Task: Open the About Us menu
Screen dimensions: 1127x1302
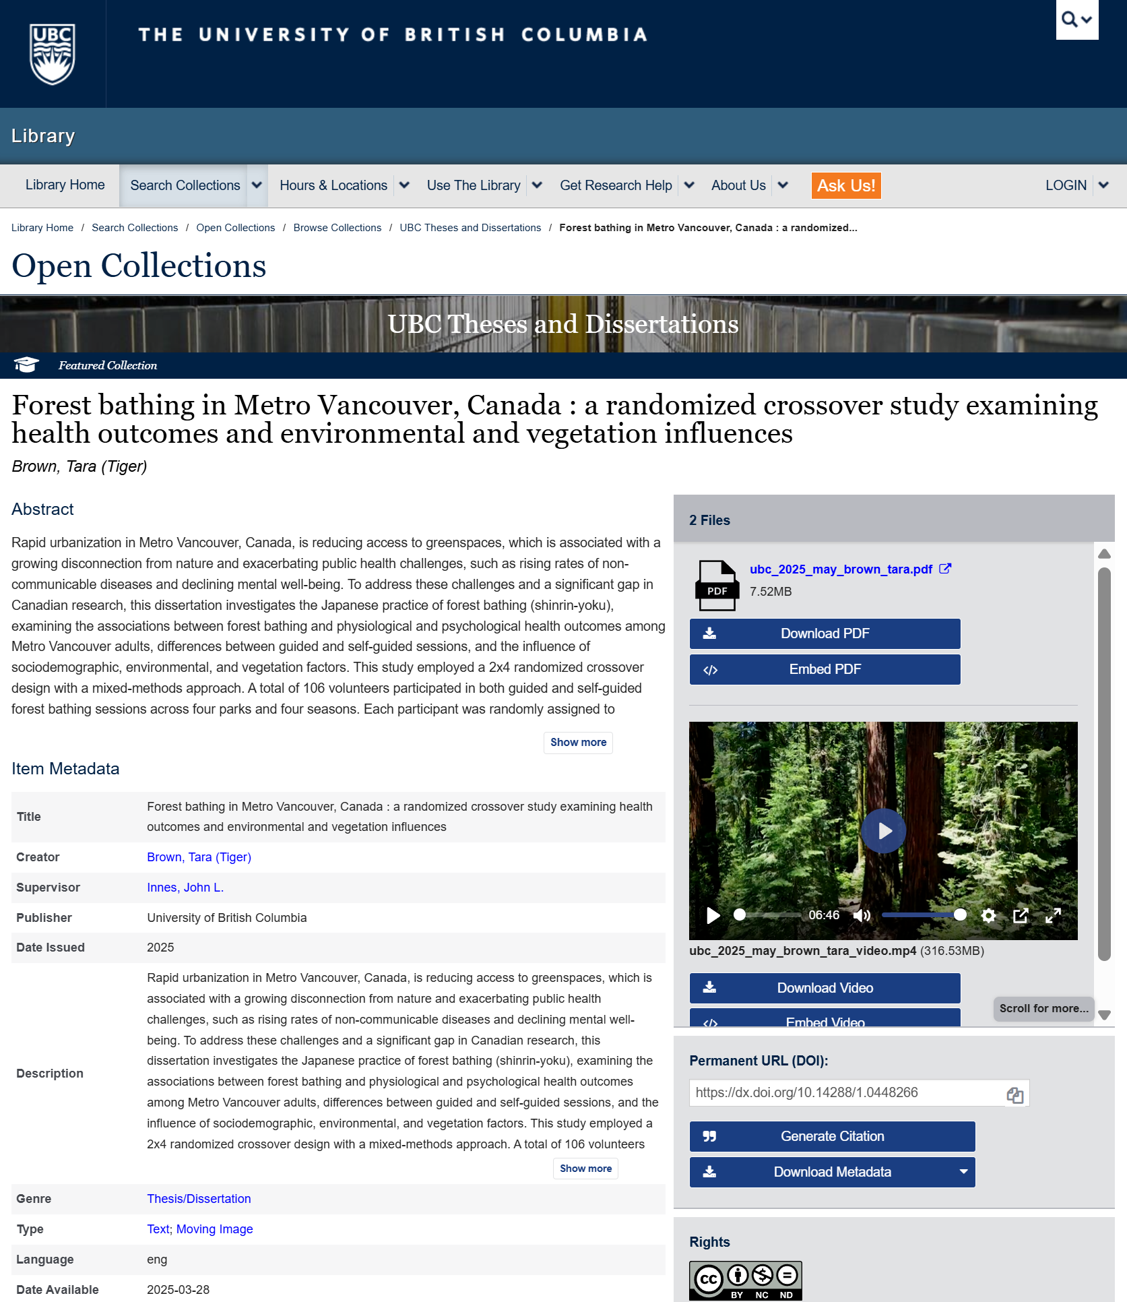Action: (738, 185)
